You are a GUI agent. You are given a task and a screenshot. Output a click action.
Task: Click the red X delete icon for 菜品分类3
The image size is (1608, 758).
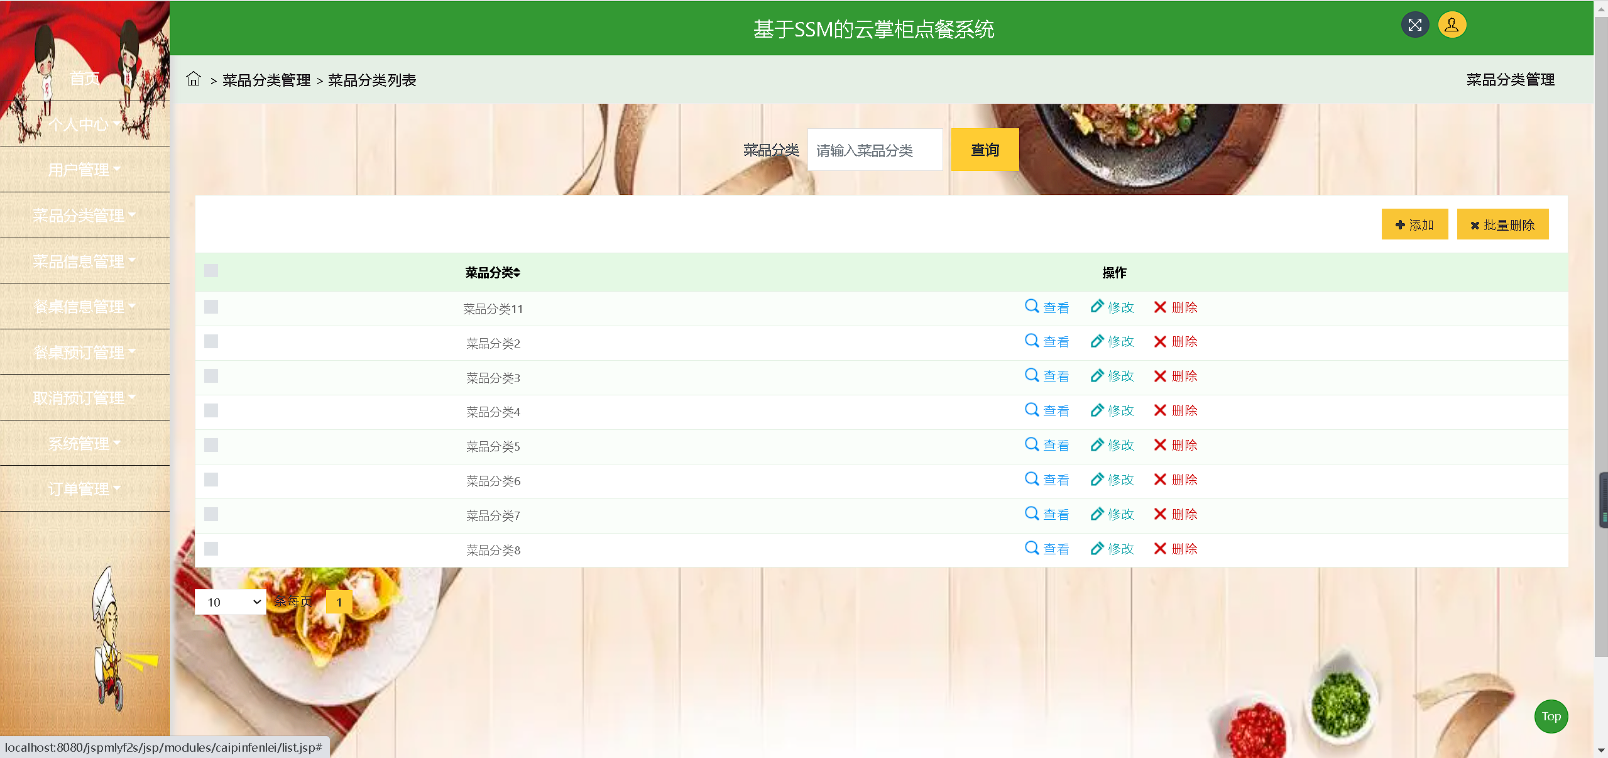1160,376
